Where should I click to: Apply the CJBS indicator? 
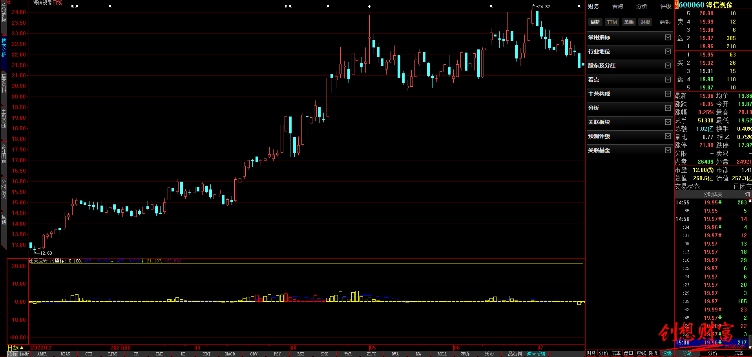pyautogui.click(x=113, y=354)
